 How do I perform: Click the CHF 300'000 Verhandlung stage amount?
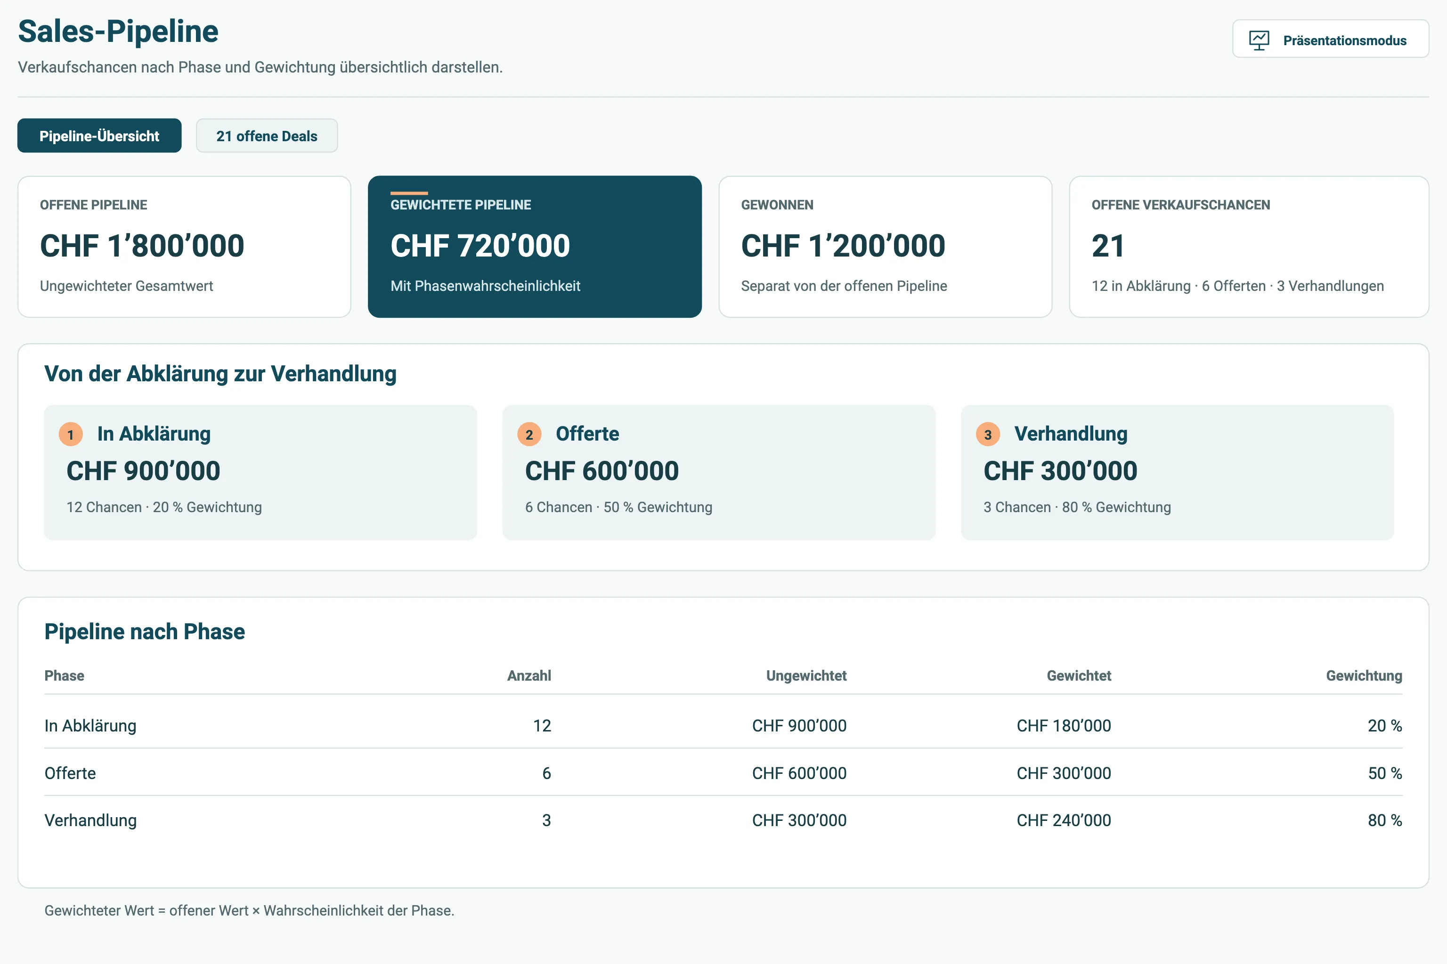coord(1061,471)
